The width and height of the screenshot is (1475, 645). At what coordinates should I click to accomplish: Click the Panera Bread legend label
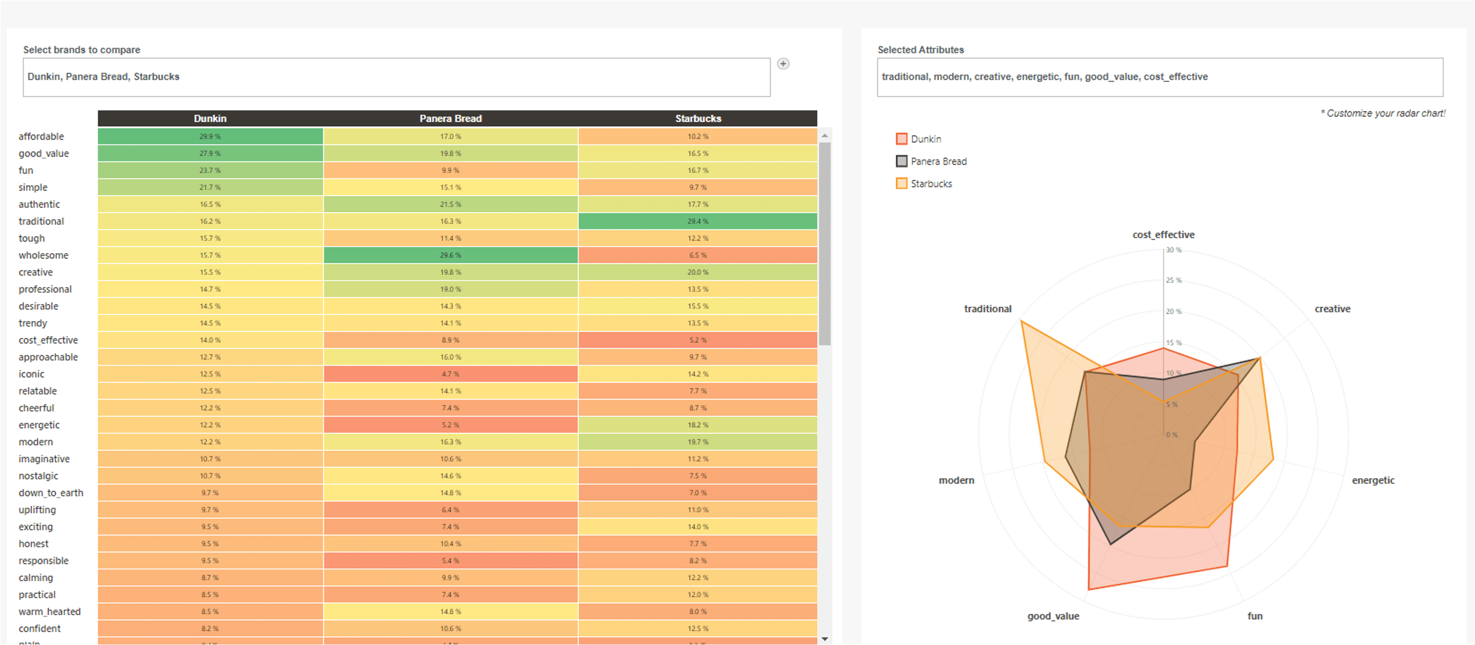coord(938,161)
